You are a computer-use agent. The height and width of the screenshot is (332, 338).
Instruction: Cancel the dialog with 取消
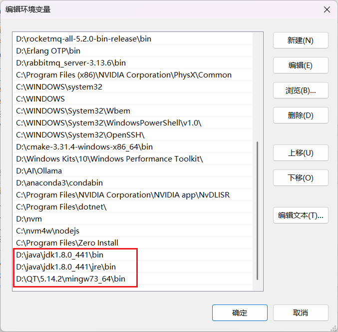pos(301,313)
